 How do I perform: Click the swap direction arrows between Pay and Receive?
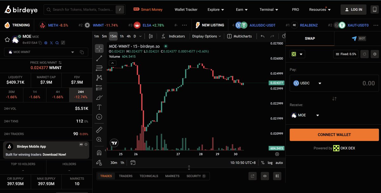[x=334, y=99]
